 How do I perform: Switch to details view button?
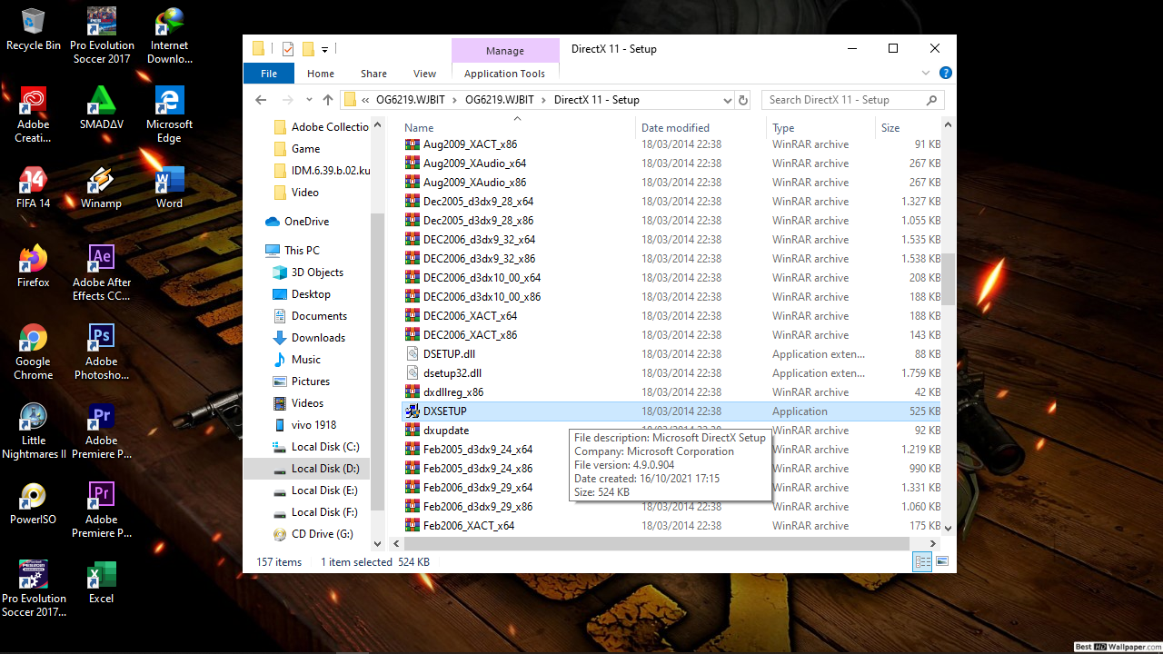tap(922, 562)
